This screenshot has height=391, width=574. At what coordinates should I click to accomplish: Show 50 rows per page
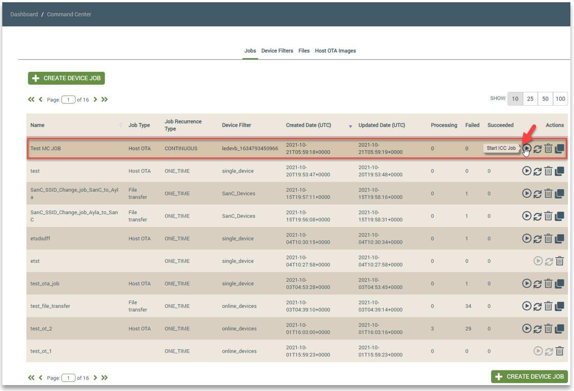(545, 99)
